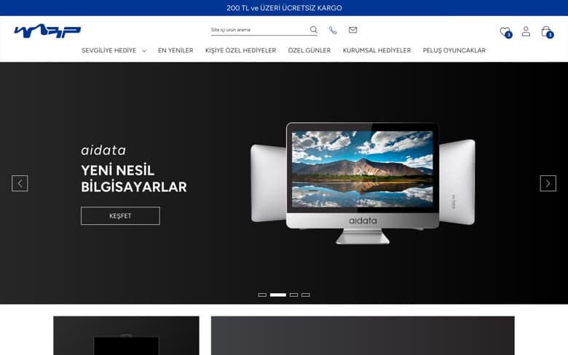The image size is (568, 355).
Task: Open the ÖZEL GÜNLER menu
Action: click(309, 50)
